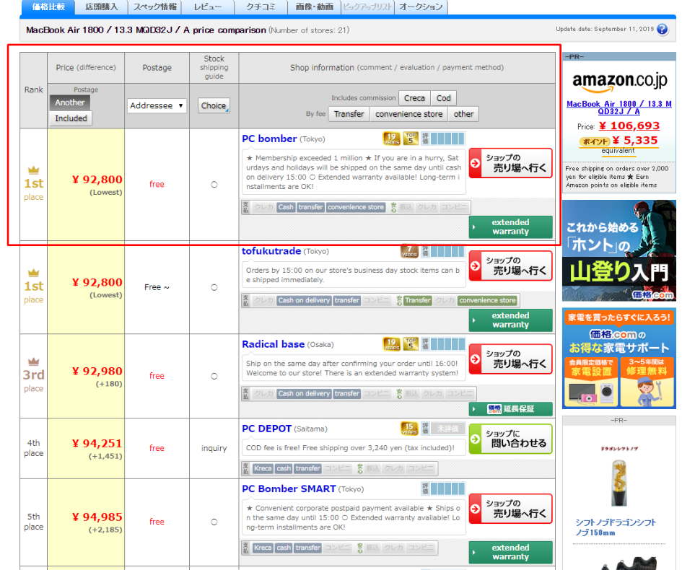Click Radical base 19 years badge
The image size is (682, 570).
tap(391, 344)
